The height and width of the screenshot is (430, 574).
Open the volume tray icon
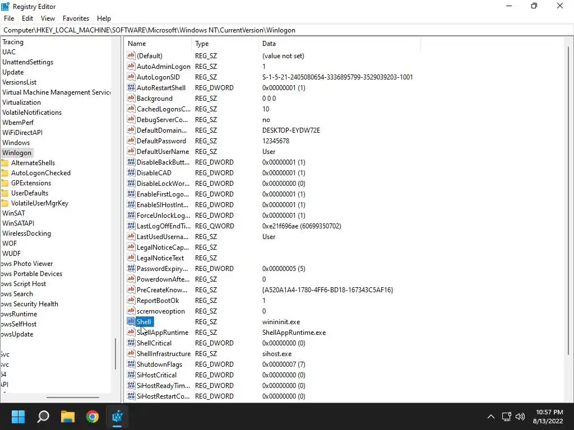pyautogui.click(x=520, y=417)
